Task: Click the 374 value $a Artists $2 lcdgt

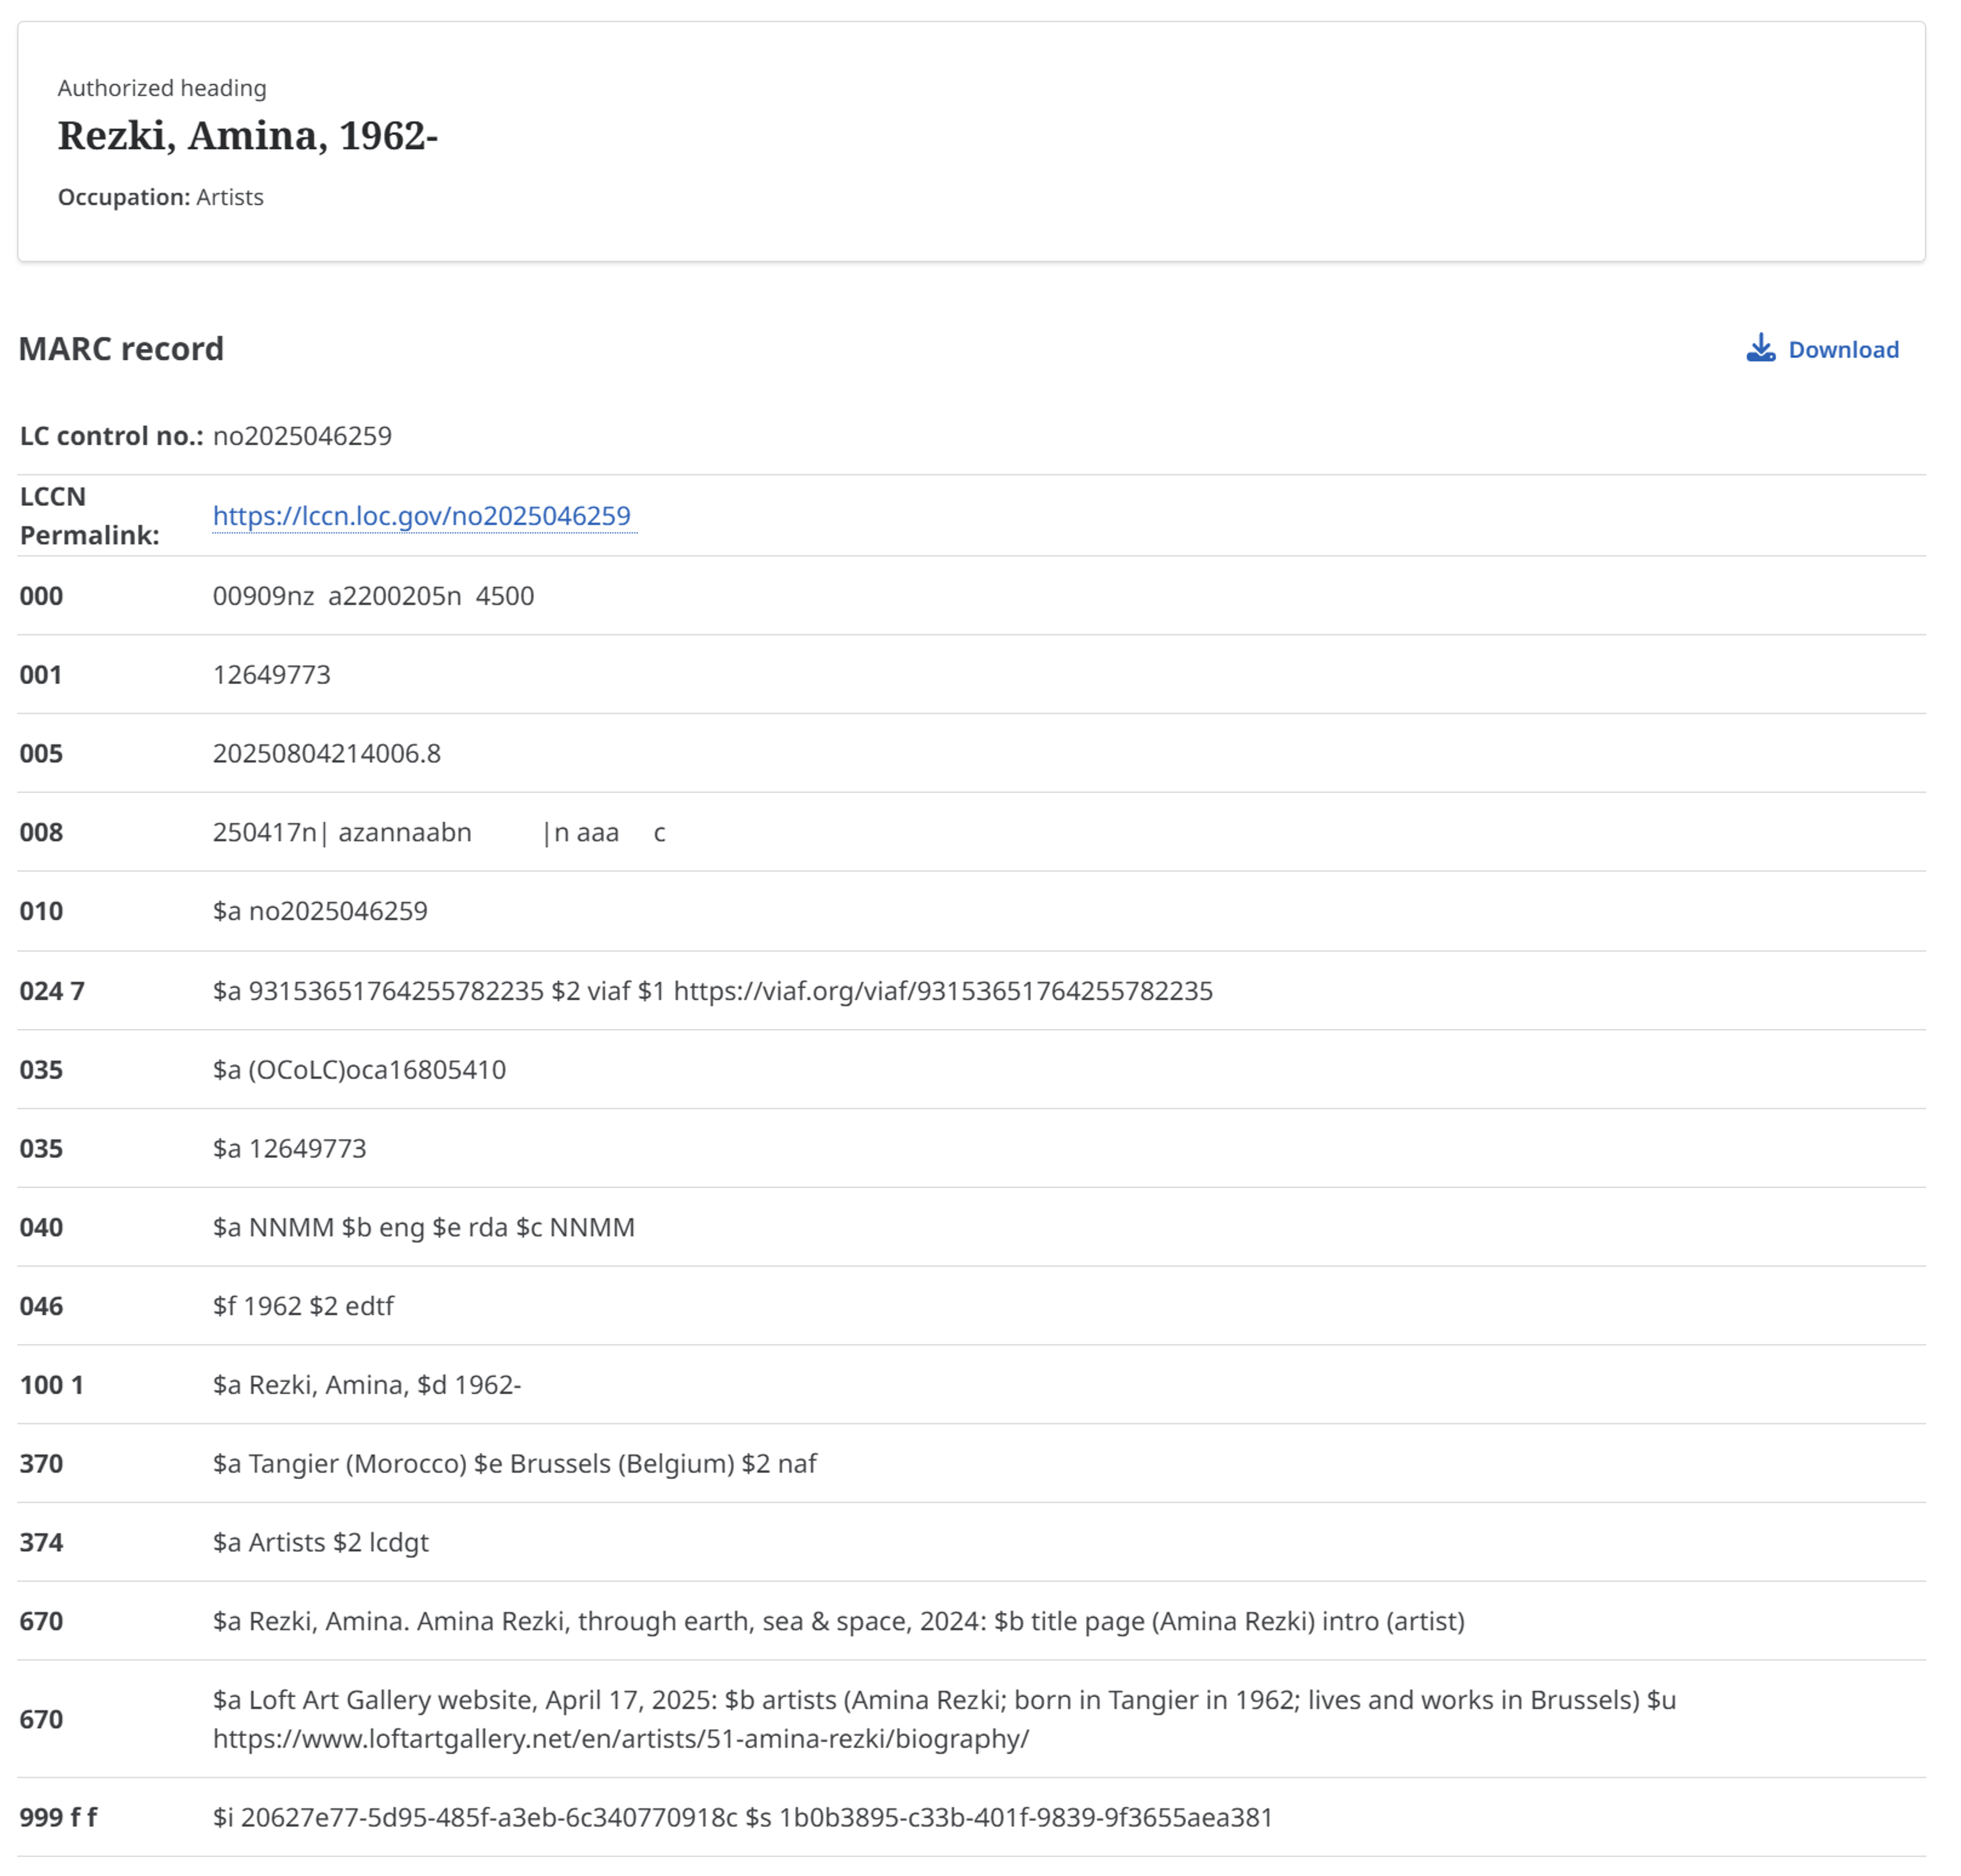Action: click(x=321, y=1544)
